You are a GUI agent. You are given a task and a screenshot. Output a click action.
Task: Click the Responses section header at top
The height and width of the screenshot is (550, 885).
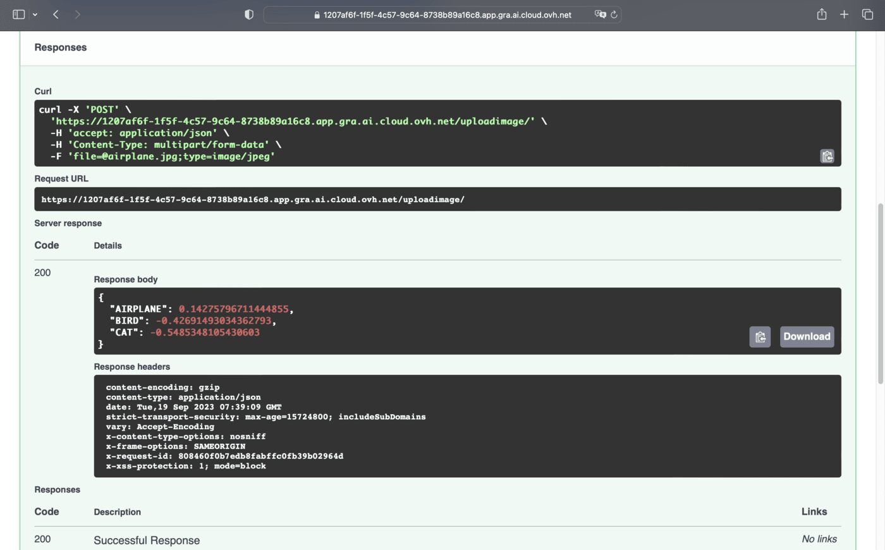(x=61, y=47)
